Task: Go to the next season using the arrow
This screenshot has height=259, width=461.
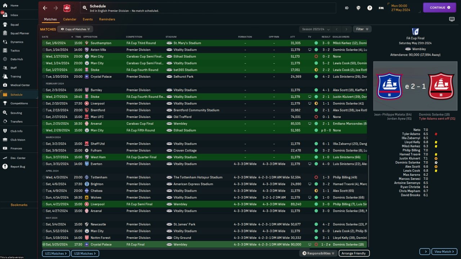Action: (346, 29)
